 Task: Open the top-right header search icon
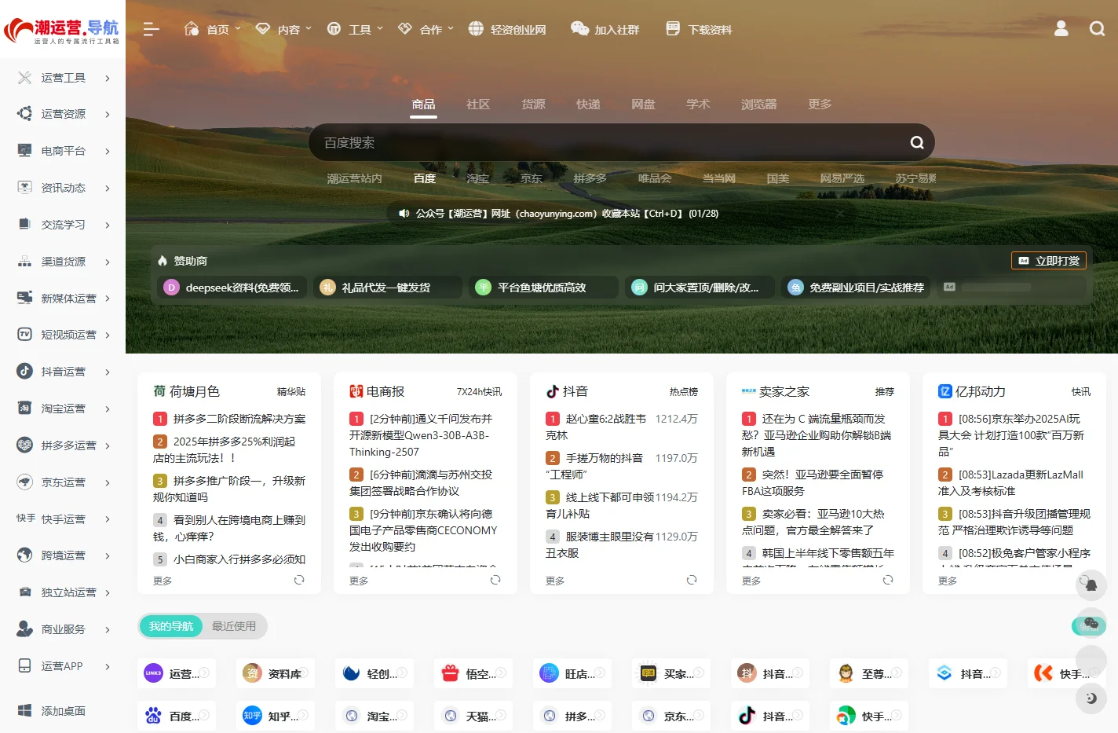tap(1098, 29)
